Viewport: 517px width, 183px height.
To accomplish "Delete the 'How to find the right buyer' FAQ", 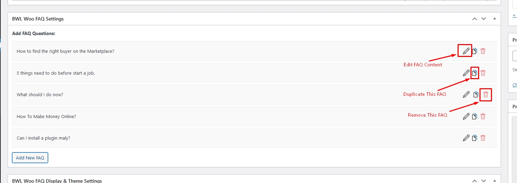I will point(483,51).
